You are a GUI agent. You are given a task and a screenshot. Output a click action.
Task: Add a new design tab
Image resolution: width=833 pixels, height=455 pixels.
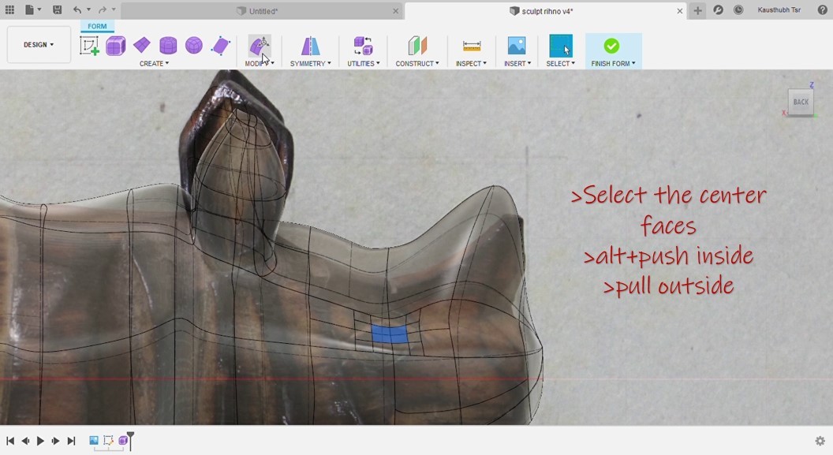coord(697,10)
